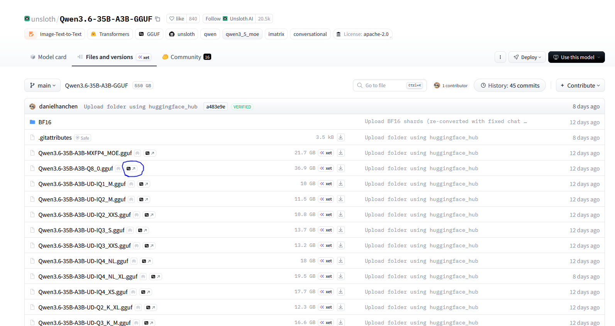Click the 840 likes count
This screenshot has height=326, width=615.
193,19
